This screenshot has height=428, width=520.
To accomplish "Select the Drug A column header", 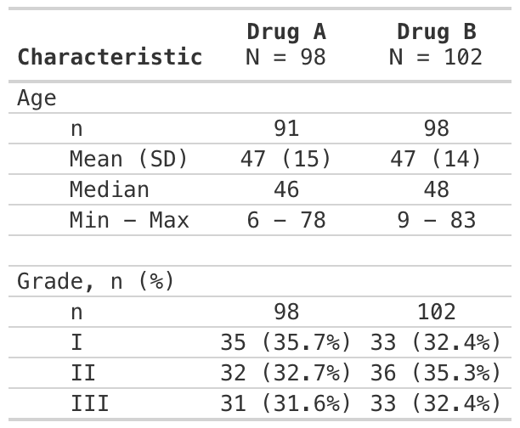I will (x=286, y=32).
